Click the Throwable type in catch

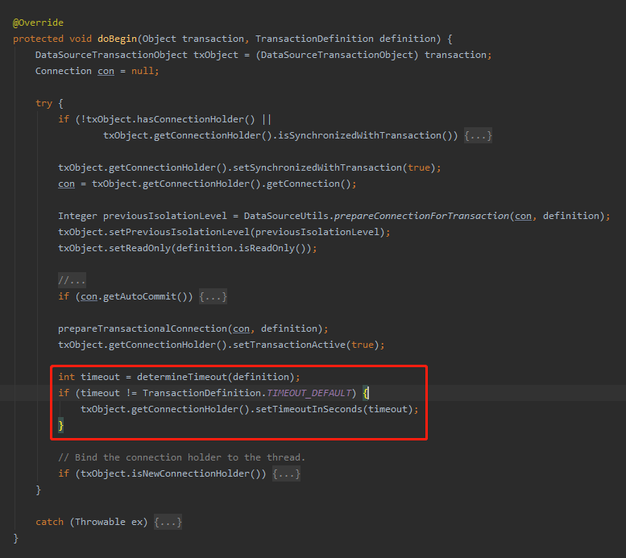100,522
